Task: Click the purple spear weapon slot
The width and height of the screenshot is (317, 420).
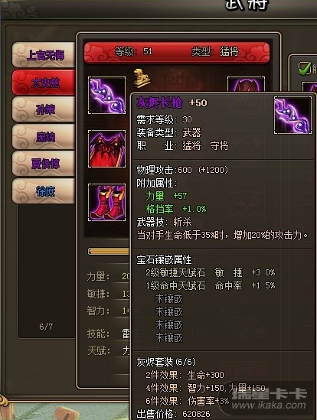Action: (x=106, y=95)
